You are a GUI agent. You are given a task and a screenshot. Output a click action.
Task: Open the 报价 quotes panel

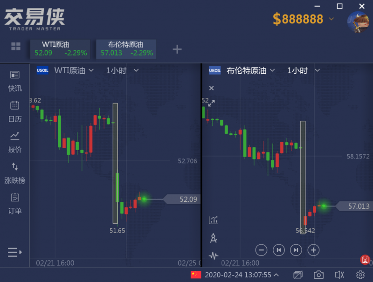15,142
